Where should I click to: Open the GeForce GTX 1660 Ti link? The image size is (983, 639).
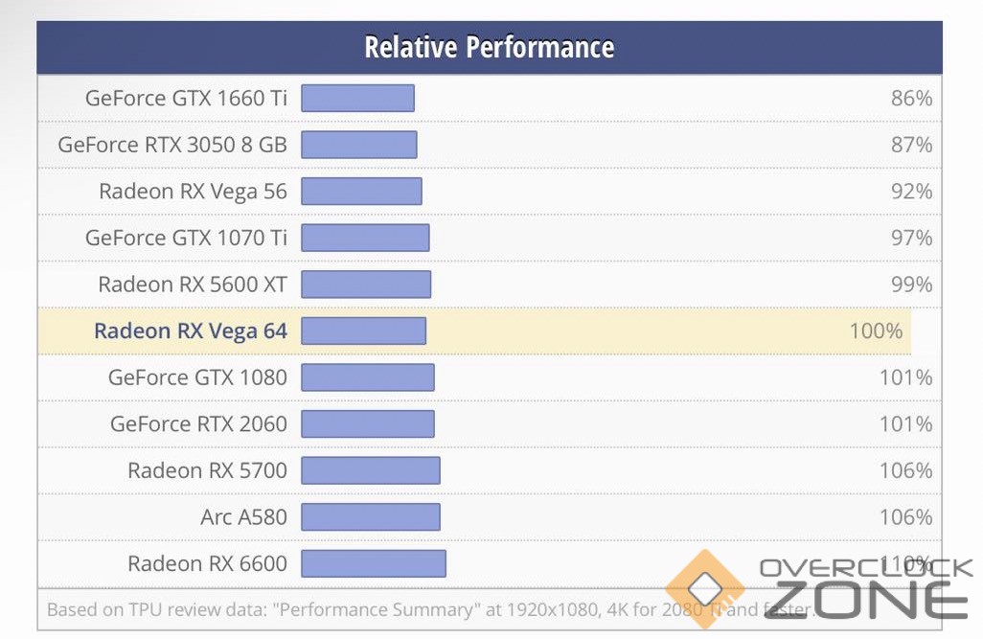[186, 98]
